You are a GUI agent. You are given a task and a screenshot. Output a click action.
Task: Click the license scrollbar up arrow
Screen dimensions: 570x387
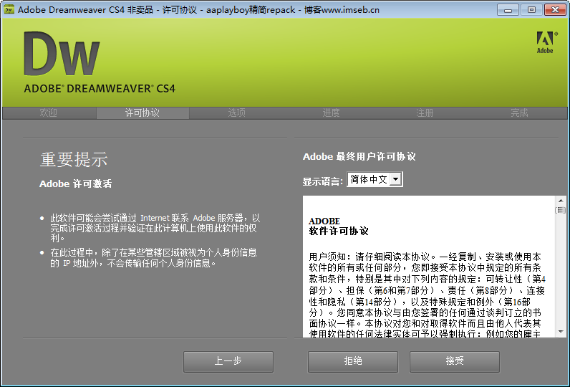(561, 201)
